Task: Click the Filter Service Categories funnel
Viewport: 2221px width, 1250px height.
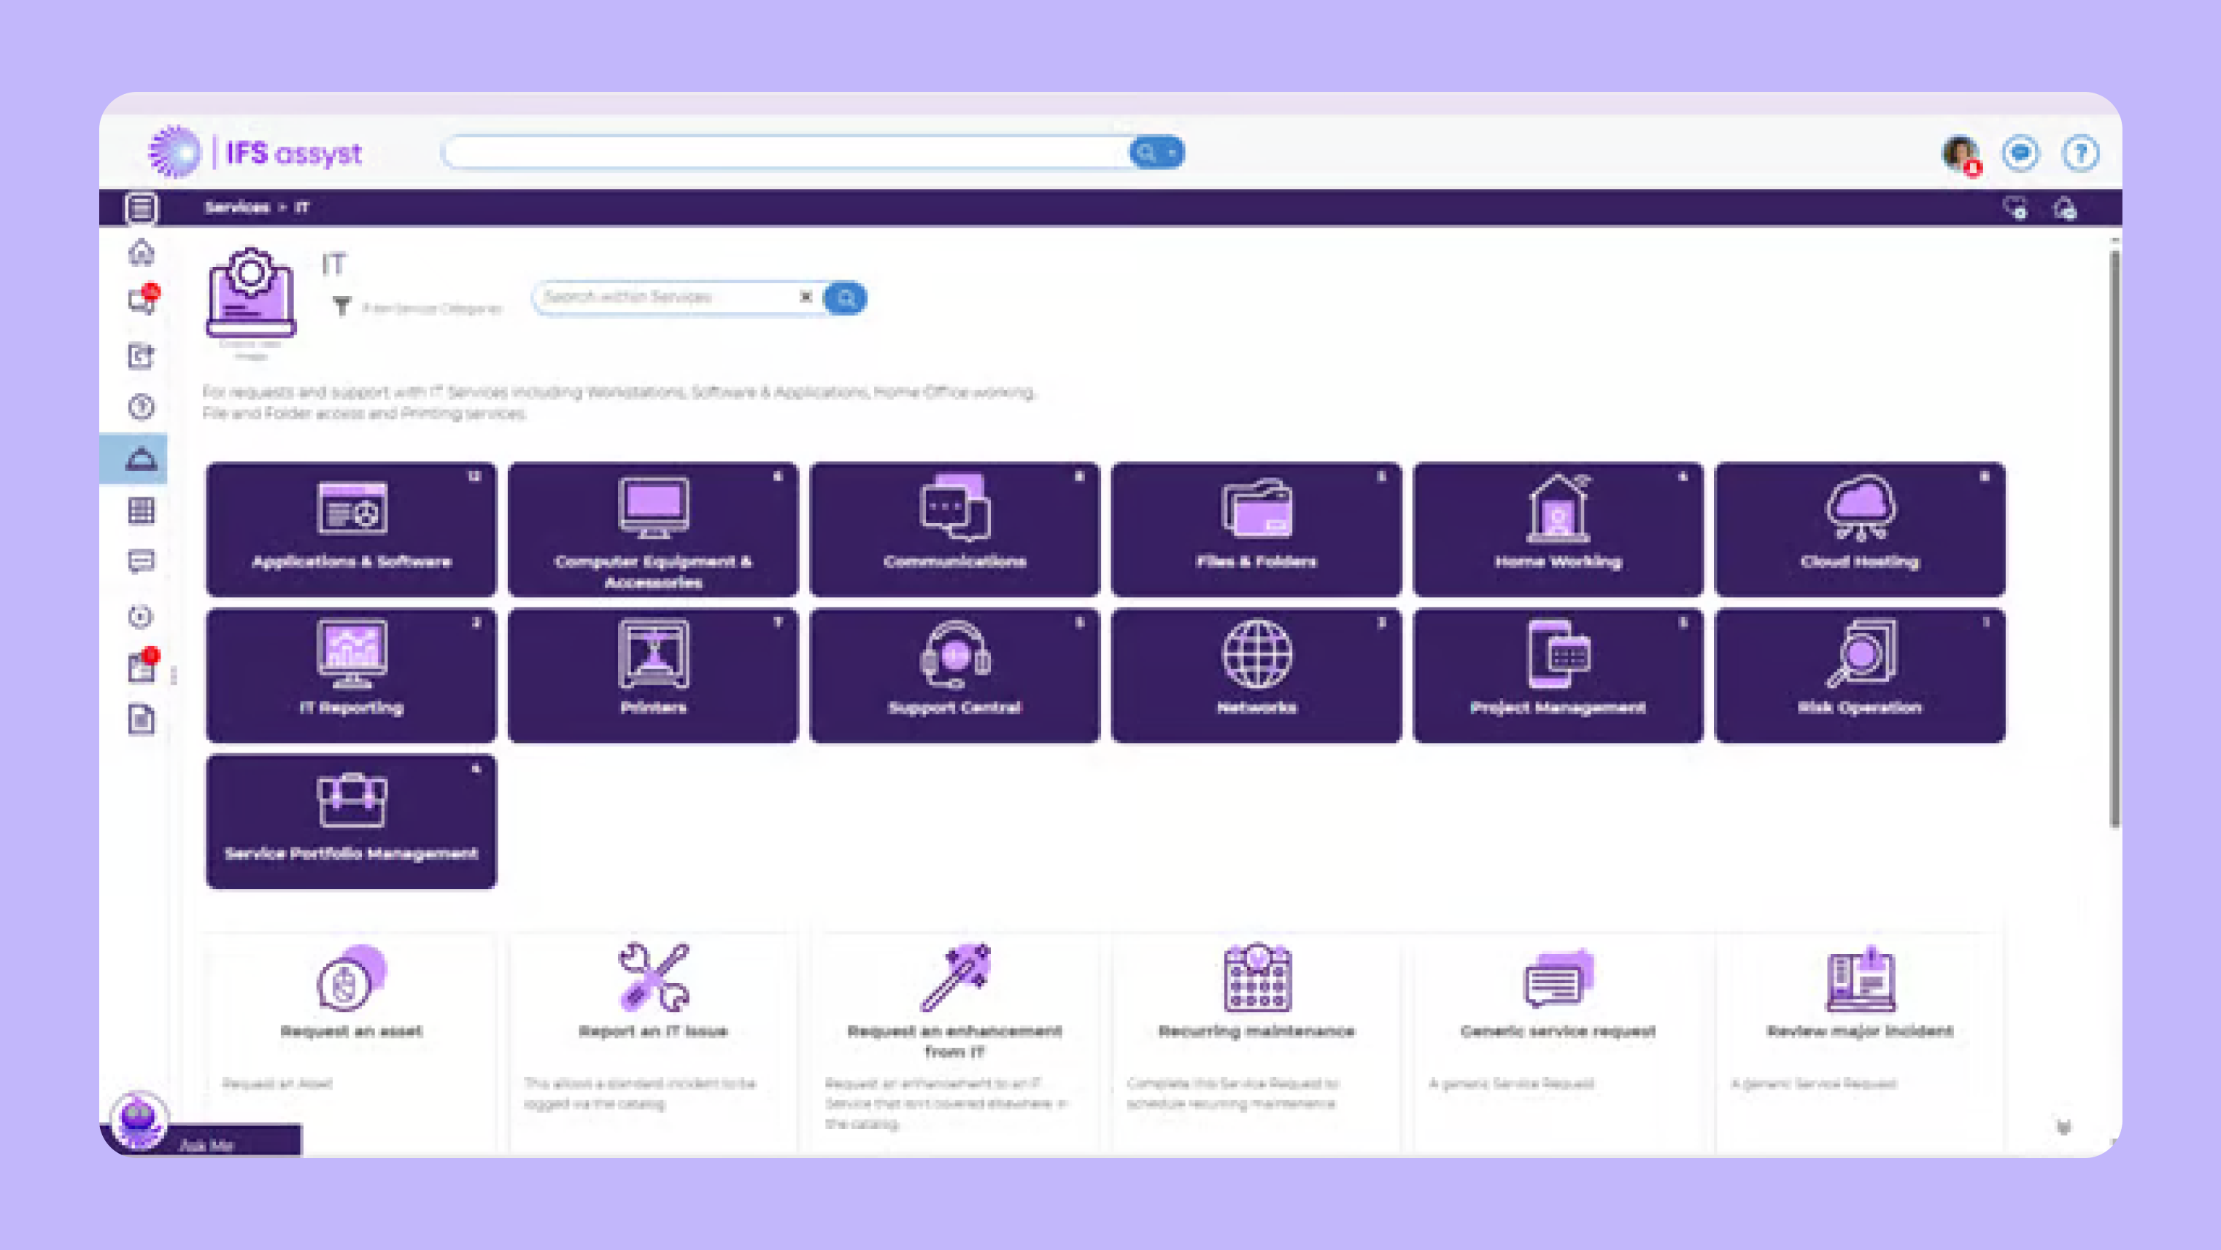Action: 341,306
